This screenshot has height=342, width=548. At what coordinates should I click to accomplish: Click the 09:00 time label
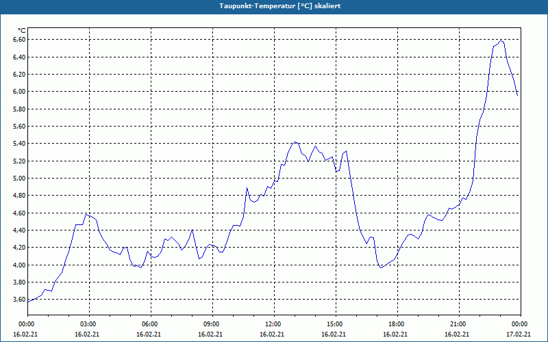pos(212,324)
